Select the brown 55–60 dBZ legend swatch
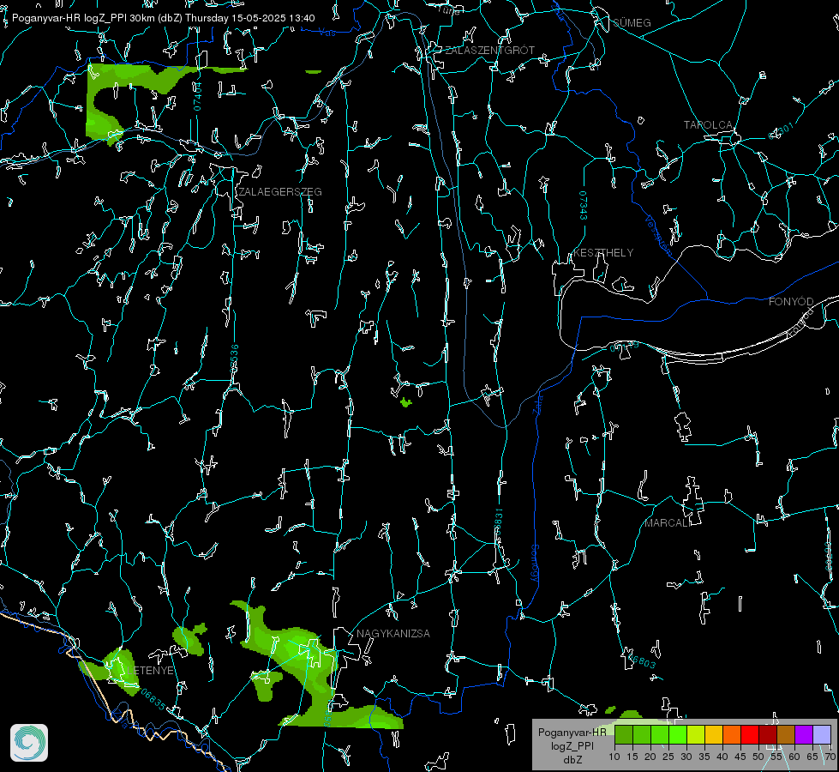This screenshot has width=839, height=772. pyautogui.click(x=786, y=734)
